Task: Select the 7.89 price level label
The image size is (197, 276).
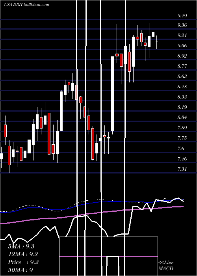Action: [x=182, y=127]
